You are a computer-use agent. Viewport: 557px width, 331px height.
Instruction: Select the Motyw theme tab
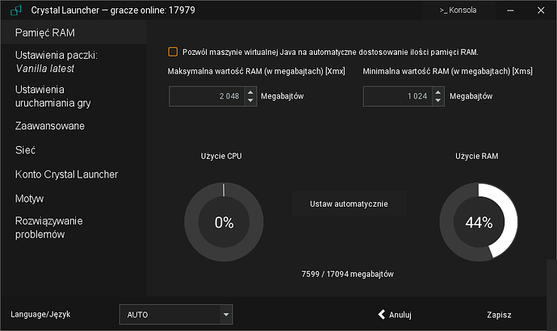(x=29, y=199)
